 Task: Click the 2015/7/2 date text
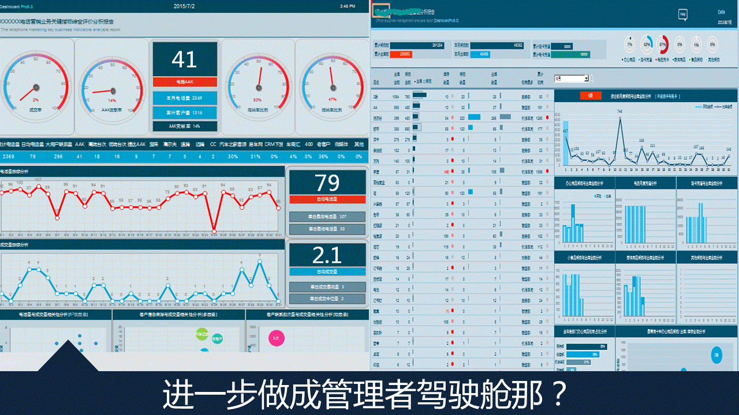click(x=184, y=6)
